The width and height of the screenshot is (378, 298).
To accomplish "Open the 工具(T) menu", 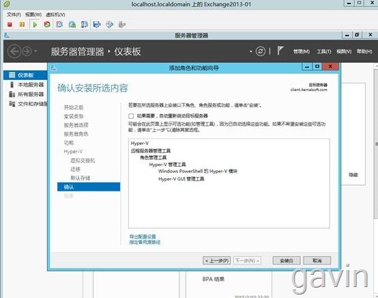I will (x=323, y=51).
